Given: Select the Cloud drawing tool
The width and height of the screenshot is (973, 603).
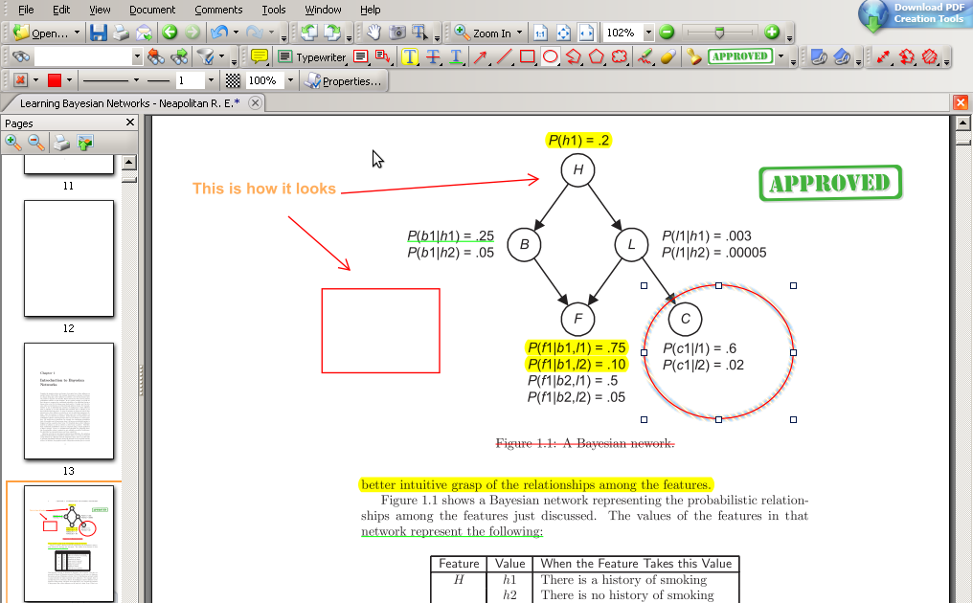Looking at the screenshot, I should tap(620, 57).
